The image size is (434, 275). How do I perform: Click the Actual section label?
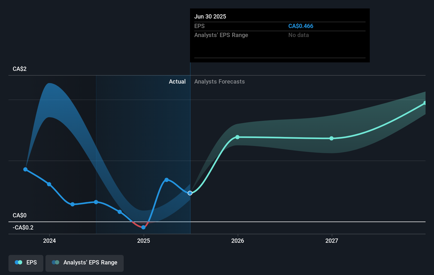pos(177,82)
